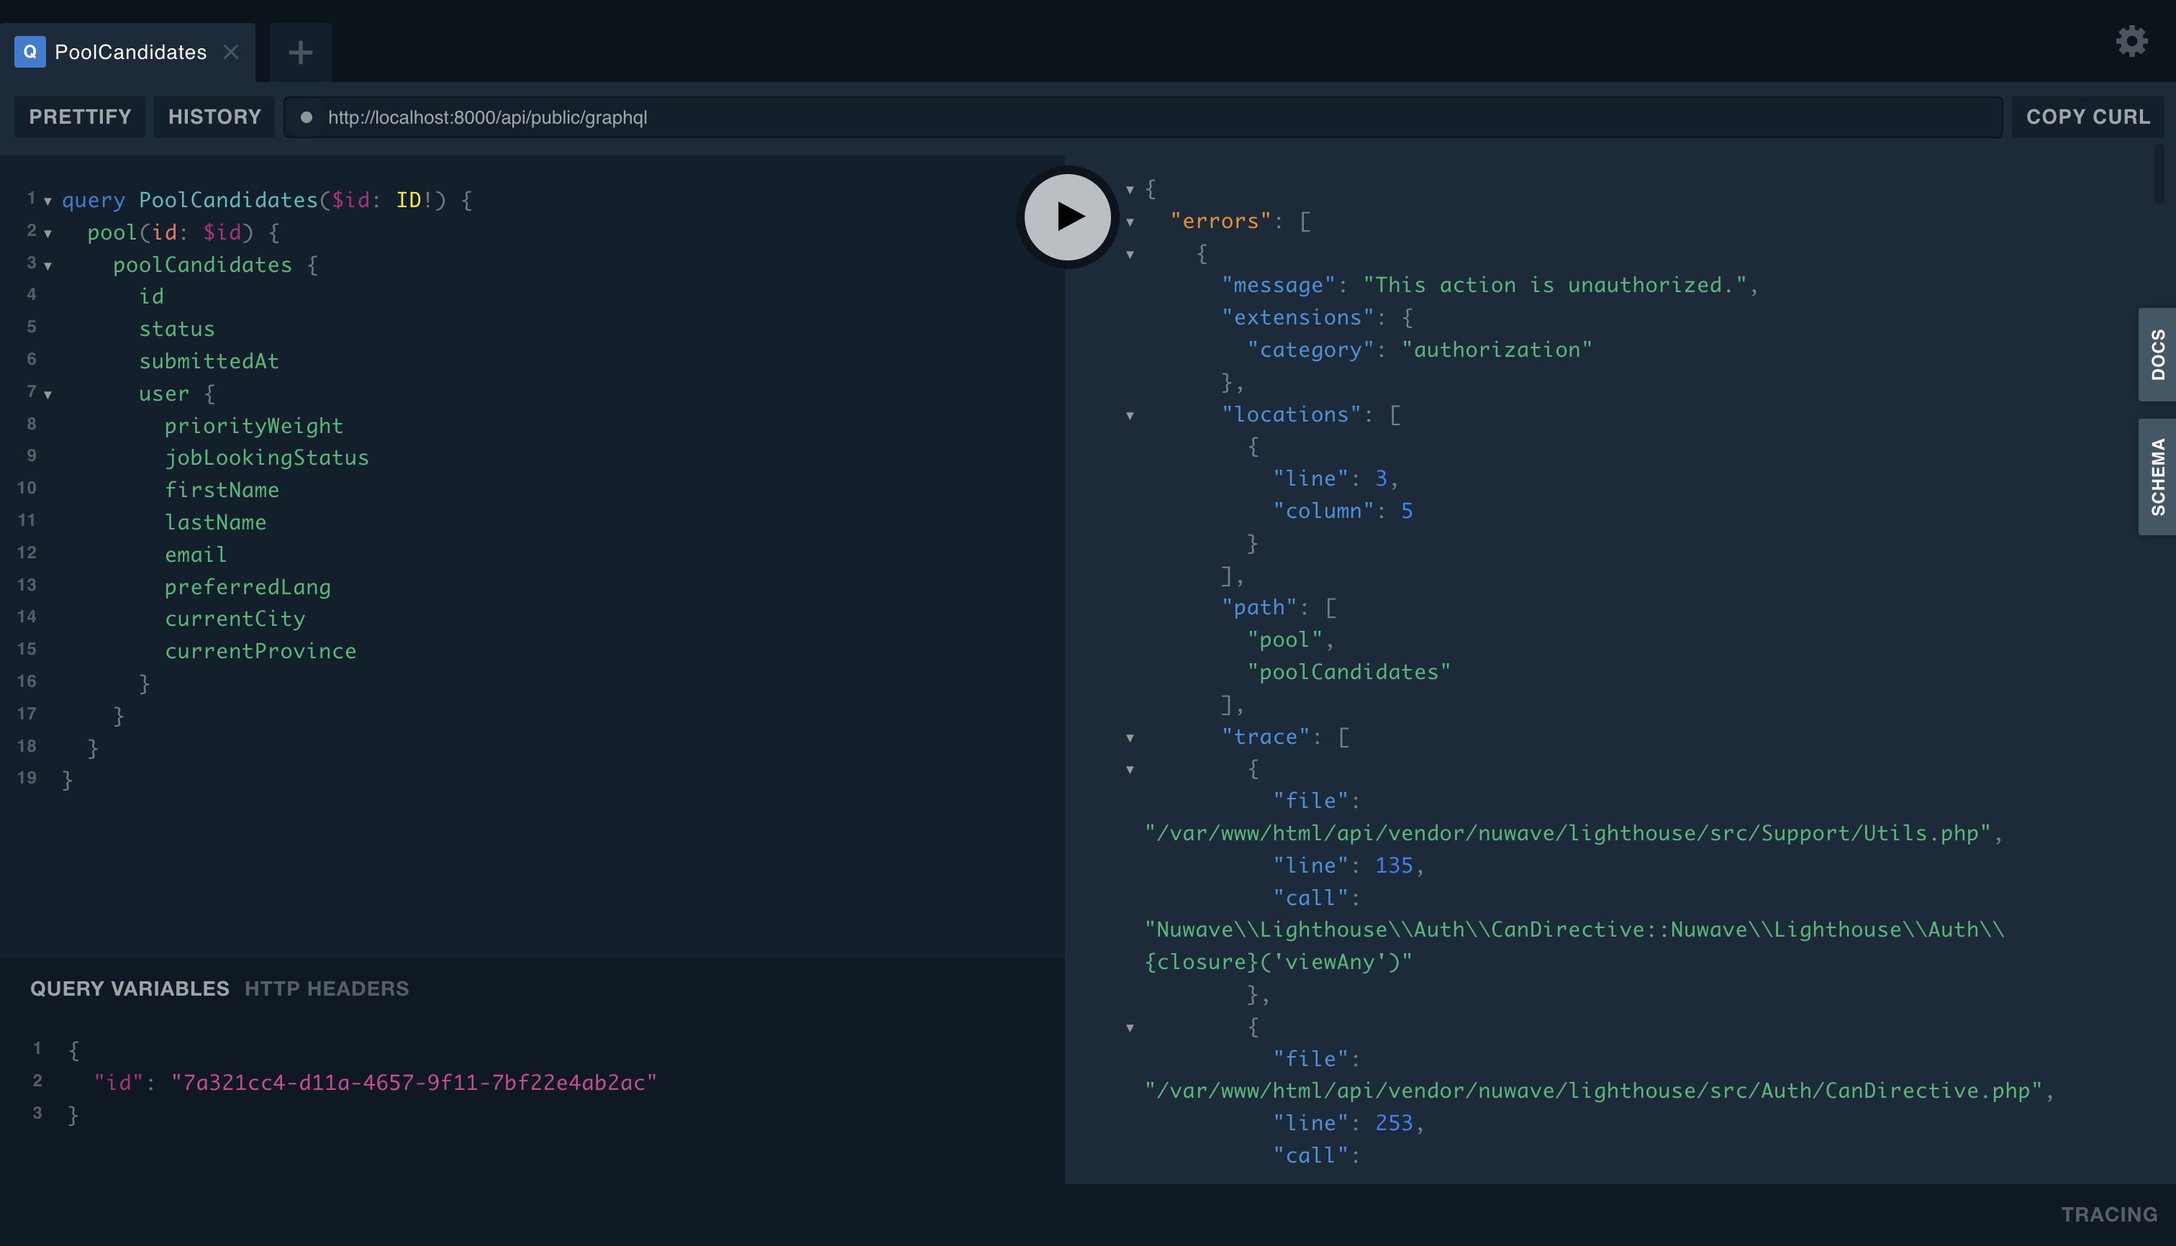Click the currentCity field
The height and width of the screenshot is (1246, 2176).
[235, 619]
